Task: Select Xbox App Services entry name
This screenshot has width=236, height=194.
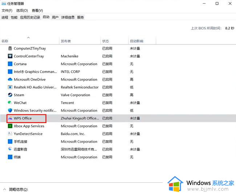Action: pyautogui.click(x=29, y=126)
